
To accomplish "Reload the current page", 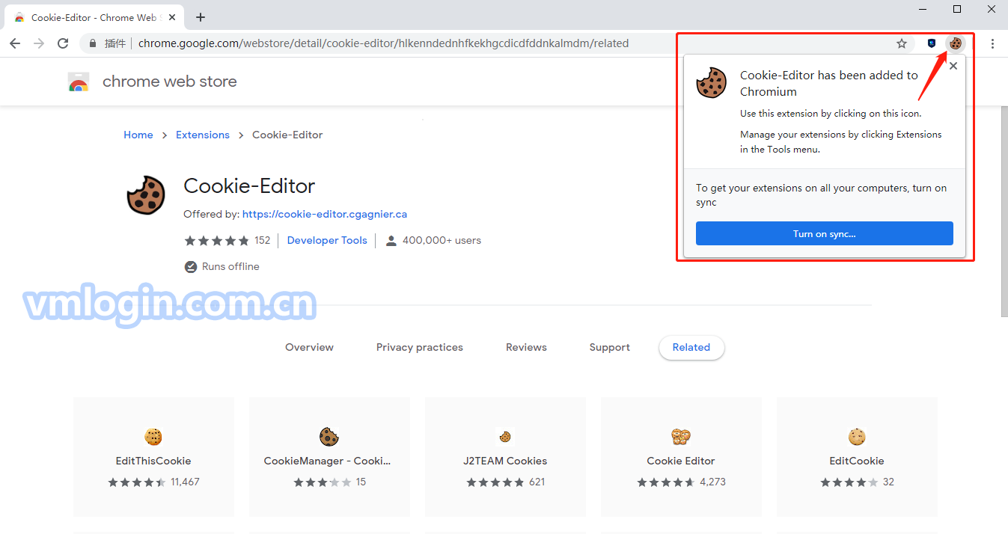I will (63, 43).
